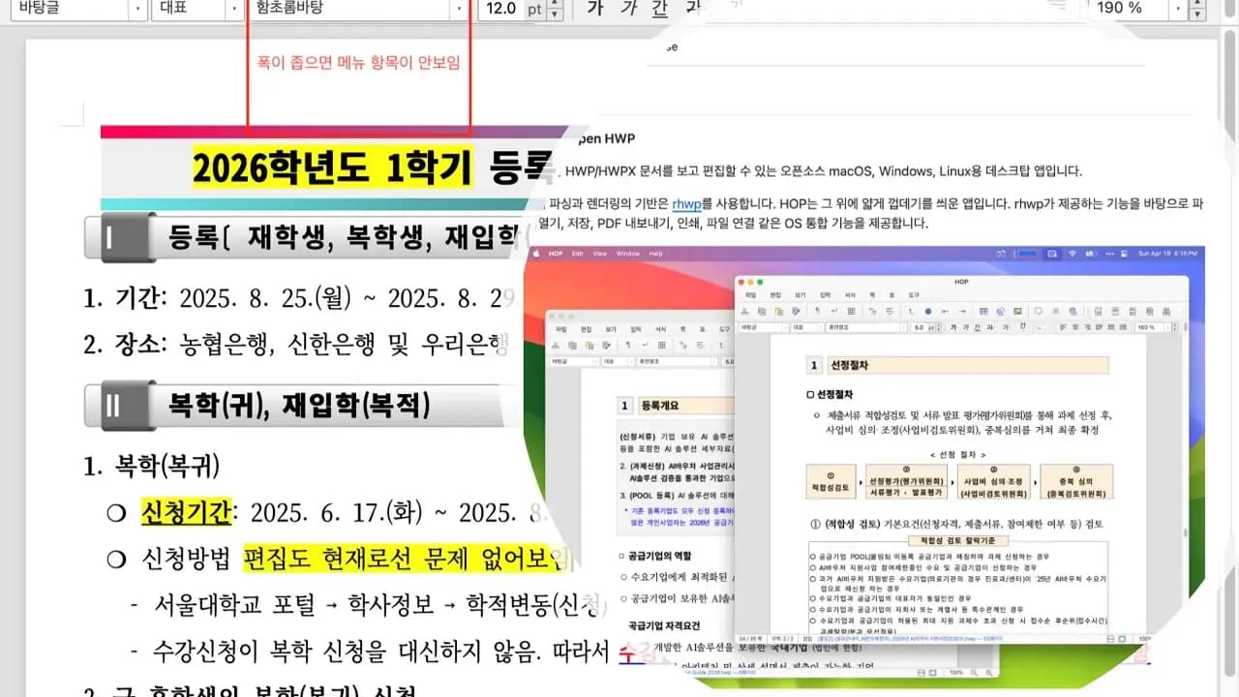
Task: Click the heading 복학(귀), 재입학(복적)
Action: click(x=299, y=404)
